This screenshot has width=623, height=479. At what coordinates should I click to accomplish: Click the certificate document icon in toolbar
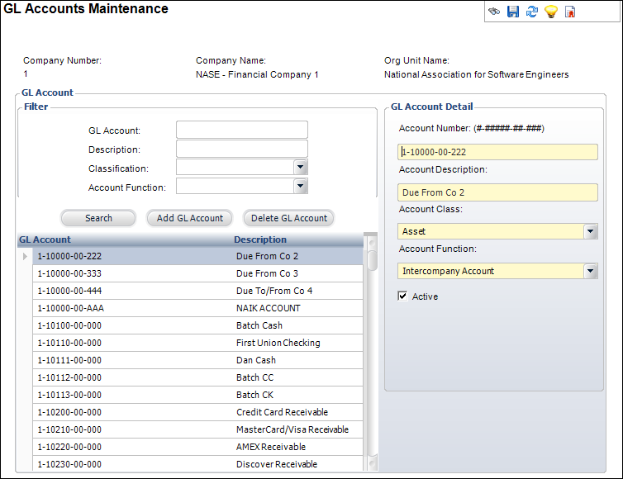coord(570,12)
